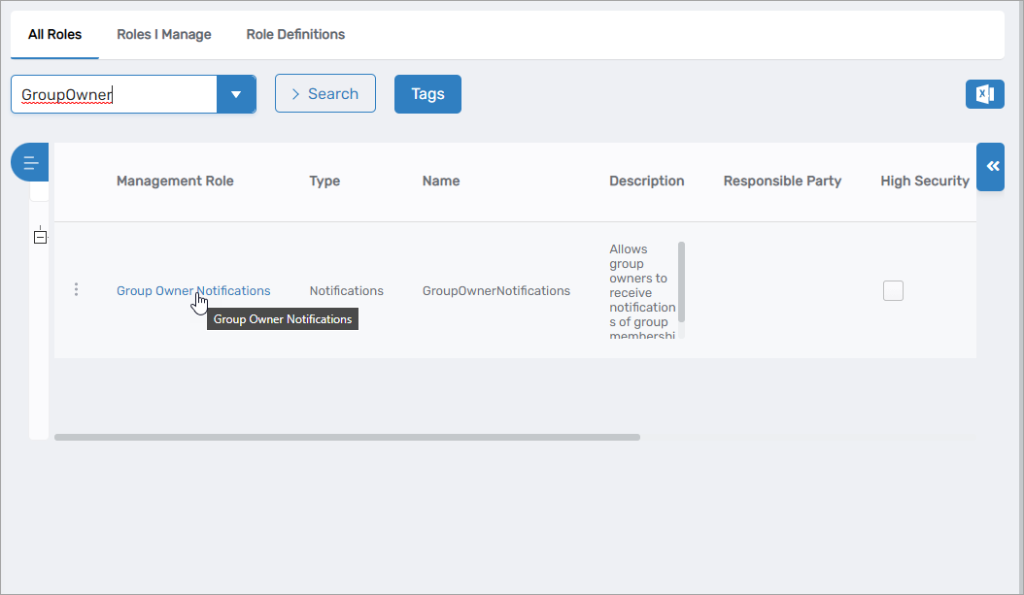This screenshot has width=1024, height=595.
Task: Open the Tags button
Action: [427, 94]
